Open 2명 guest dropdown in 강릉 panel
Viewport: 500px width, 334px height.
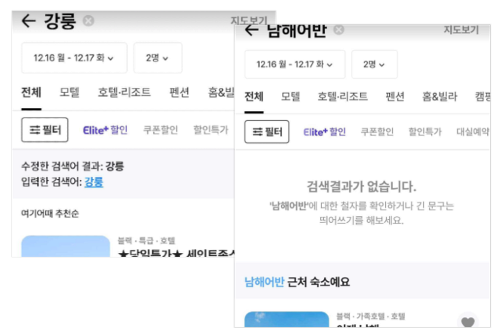point(158,58)
